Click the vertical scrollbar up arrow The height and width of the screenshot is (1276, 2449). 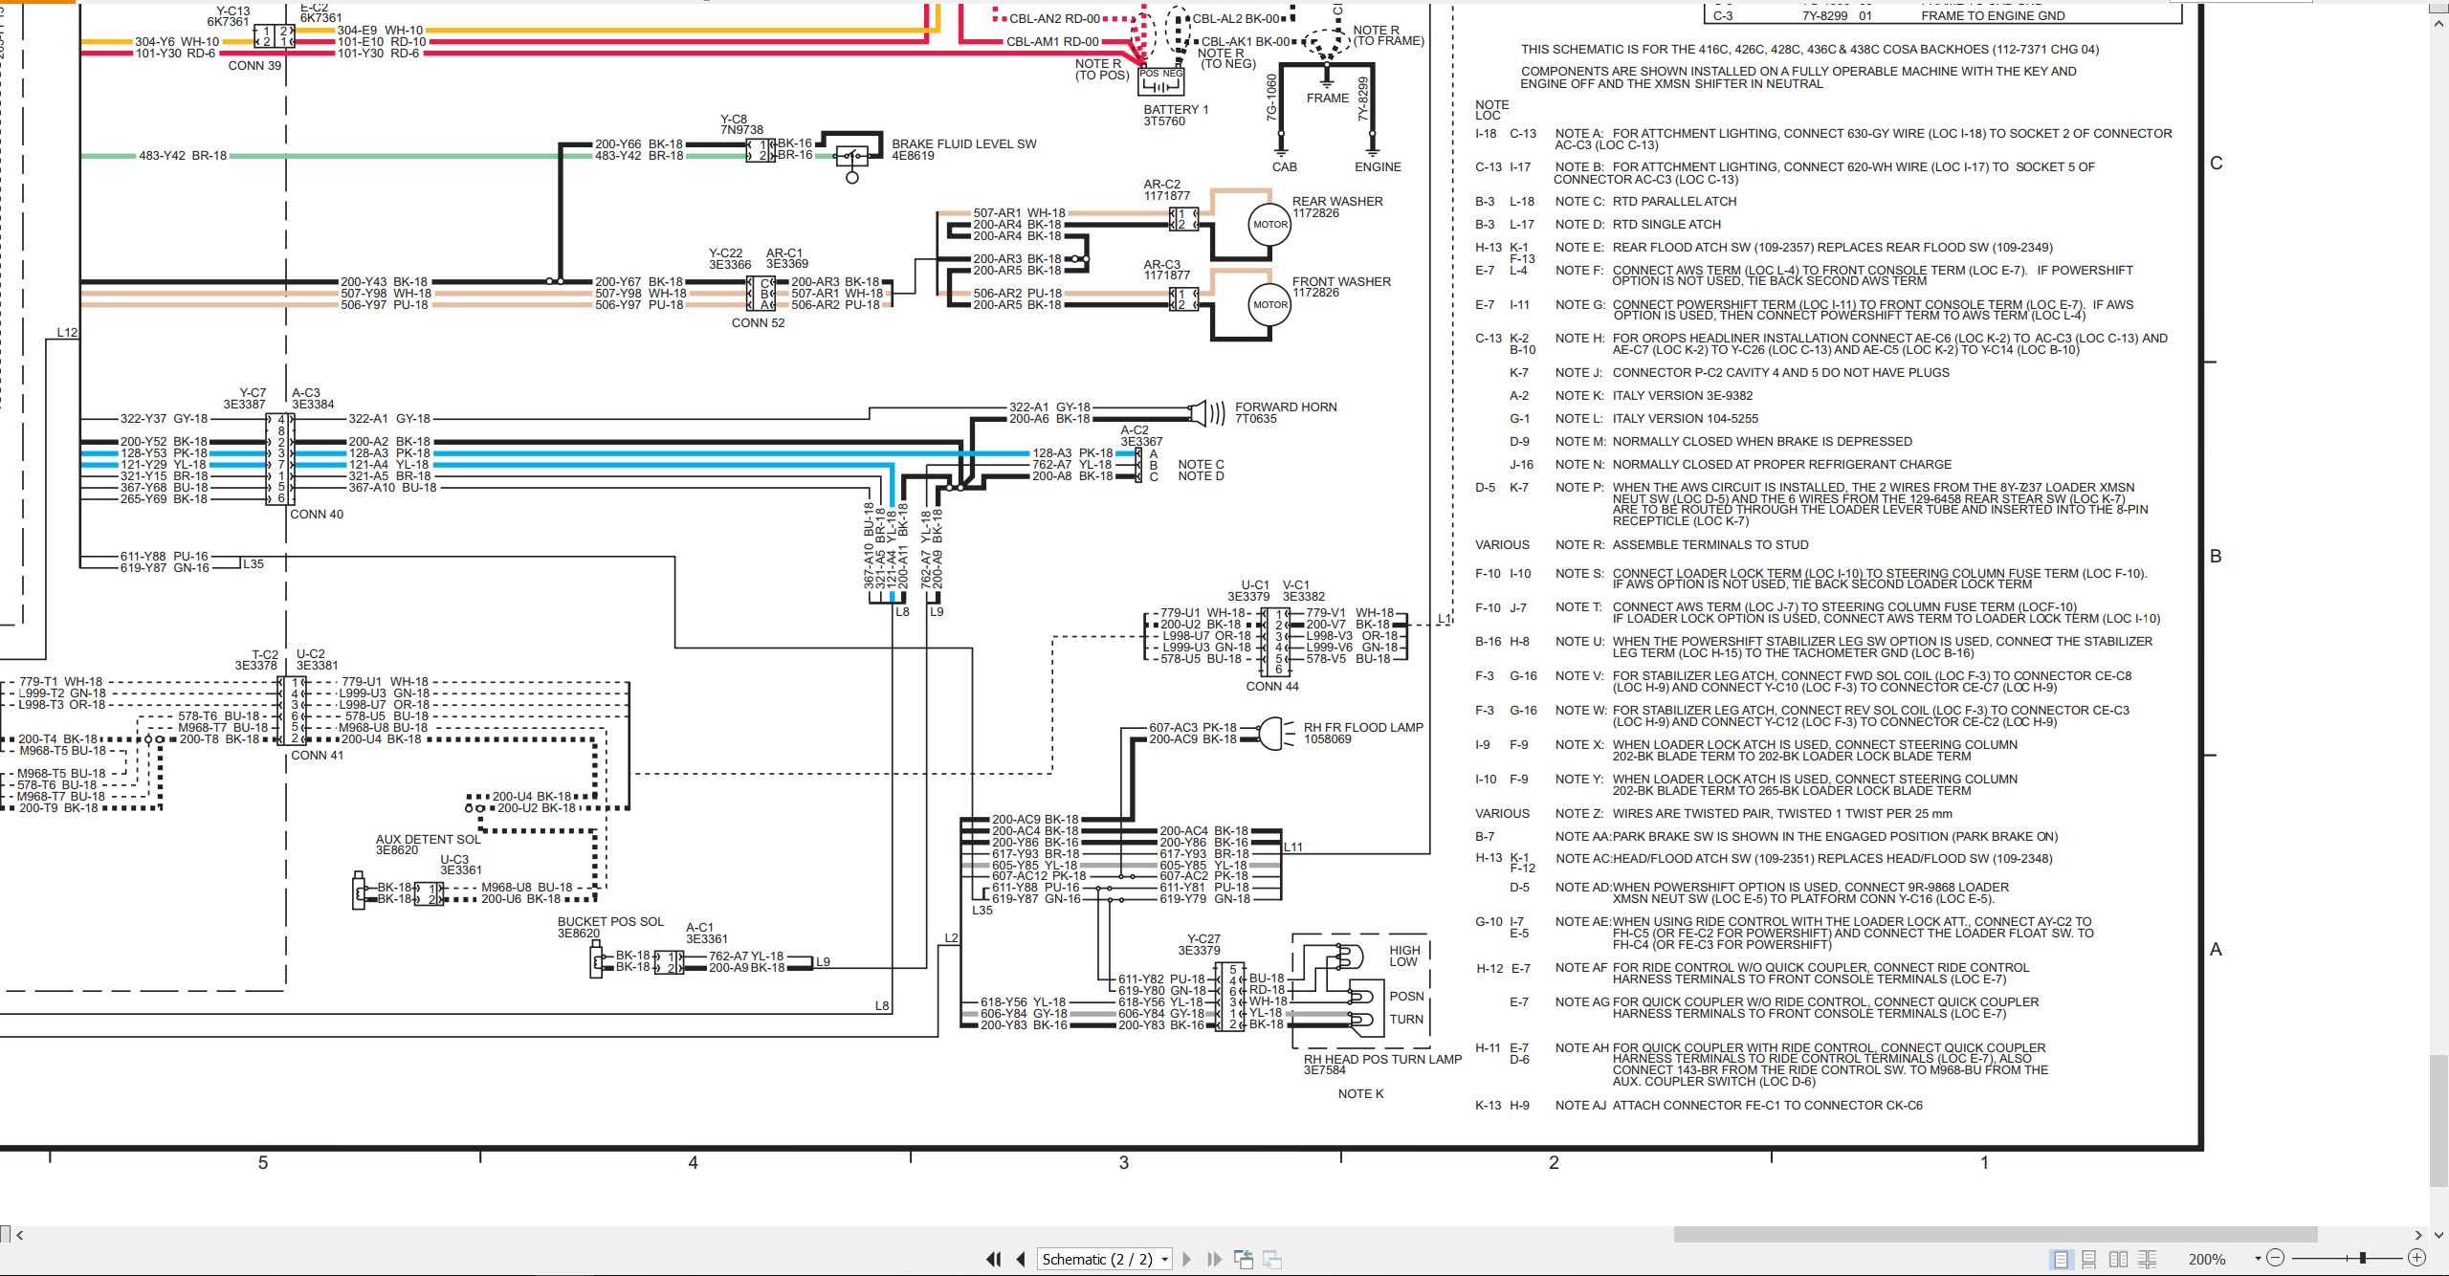pos(2439,24)
